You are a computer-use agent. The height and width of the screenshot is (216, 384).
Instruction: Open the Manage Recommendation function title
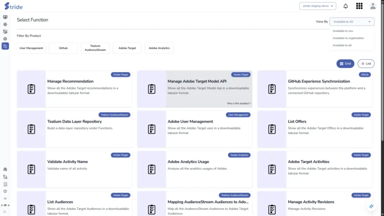point(70,81)
